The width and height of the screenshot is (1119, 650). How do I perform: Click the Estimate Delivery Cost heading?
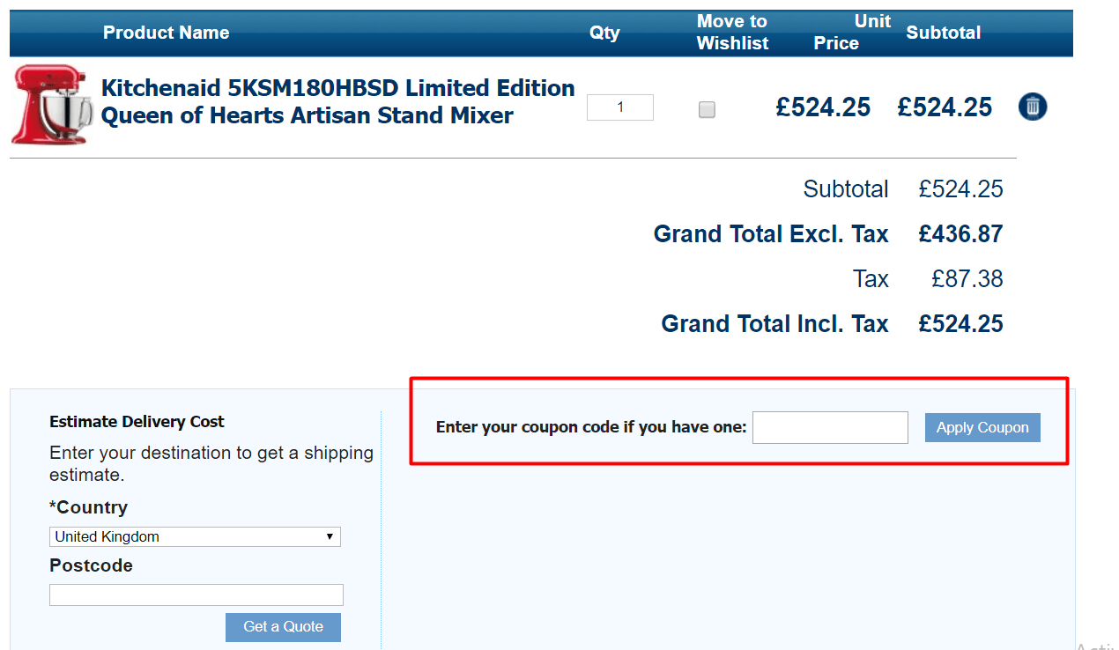coord(137,422)
